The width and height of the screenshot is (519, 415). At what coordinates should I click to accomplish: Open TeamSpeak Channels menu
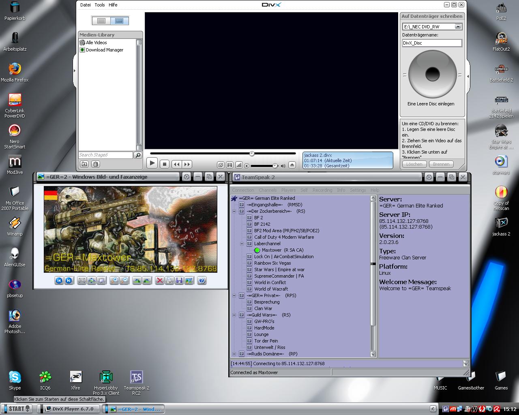point(268,190)
